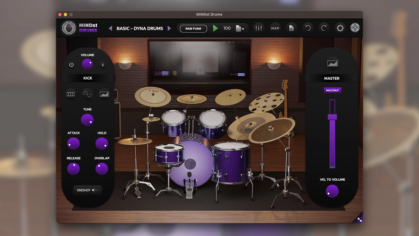The height and width of the screenshot is (236, 419).
Task: Select the large left crash cymbal
Action: [153, 96]
